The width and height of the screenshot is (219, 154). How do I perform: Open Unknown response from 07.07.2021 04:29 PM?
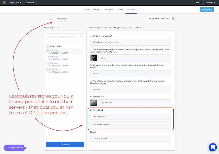(54, 69)
